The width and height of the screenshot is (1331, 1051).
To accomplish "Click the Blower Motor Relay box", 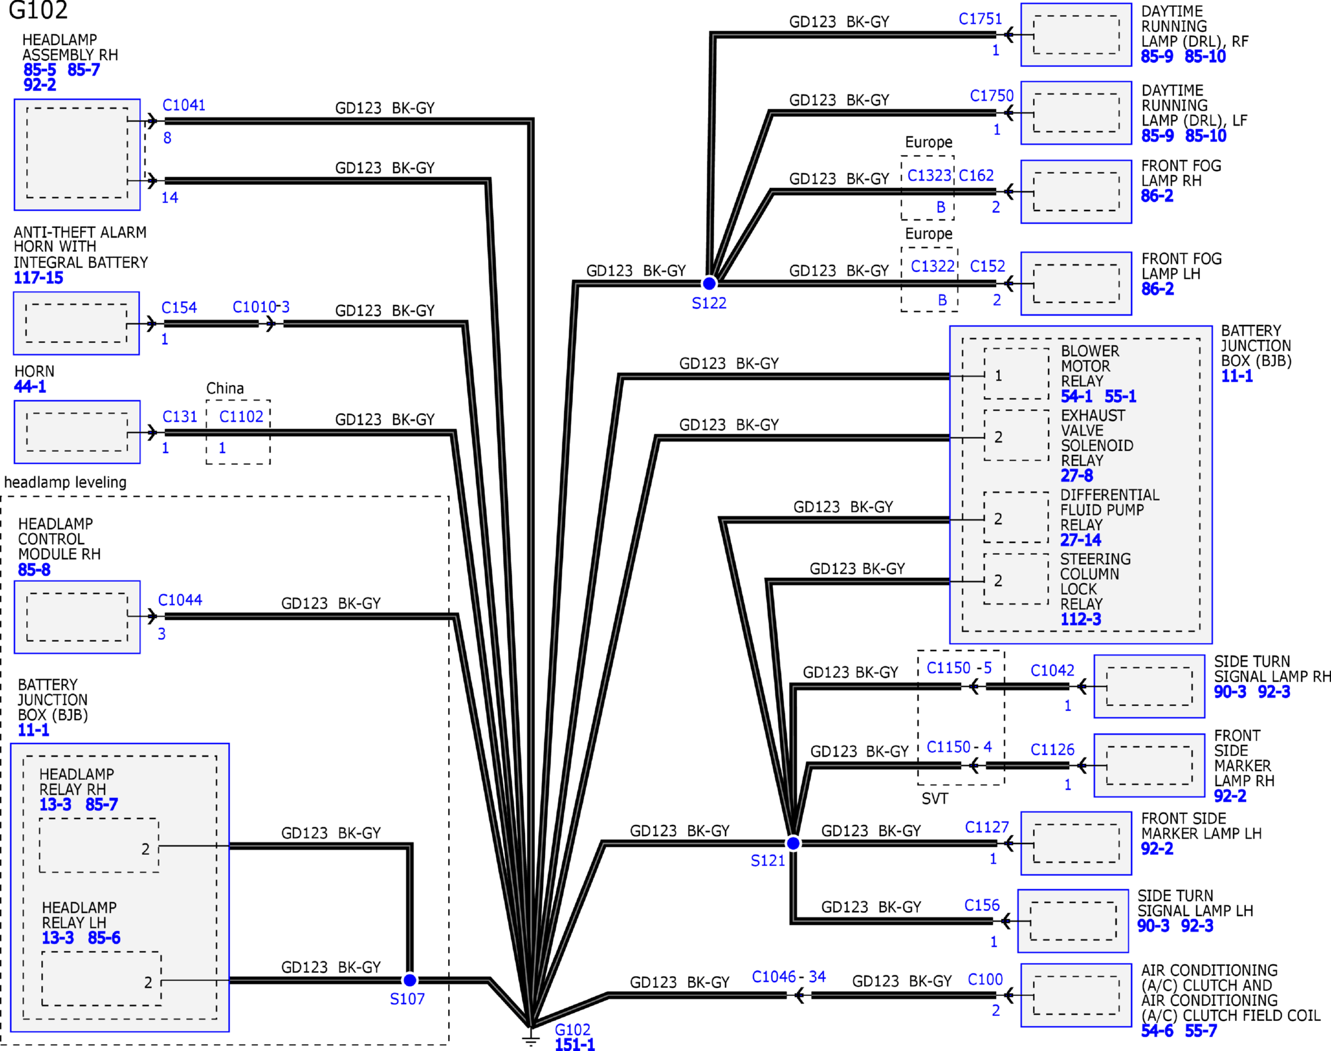I will tap(1016, 374).
